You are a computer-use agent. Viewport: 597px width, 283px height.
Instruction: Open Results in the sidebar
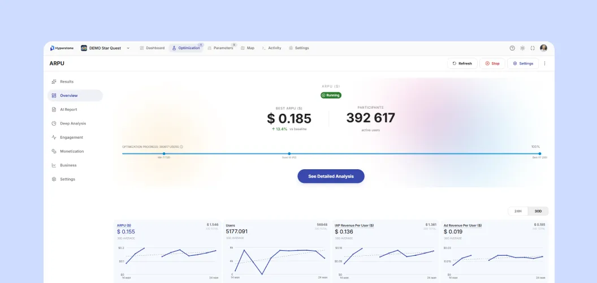pos(75,82)
